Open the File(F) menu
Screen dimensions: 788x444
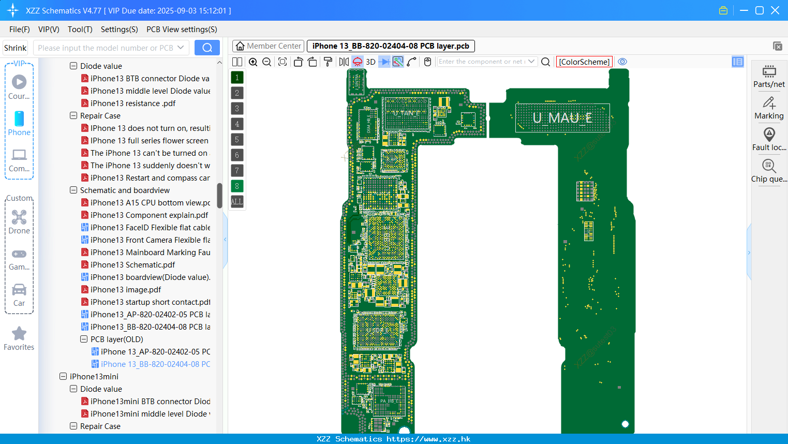20,29
